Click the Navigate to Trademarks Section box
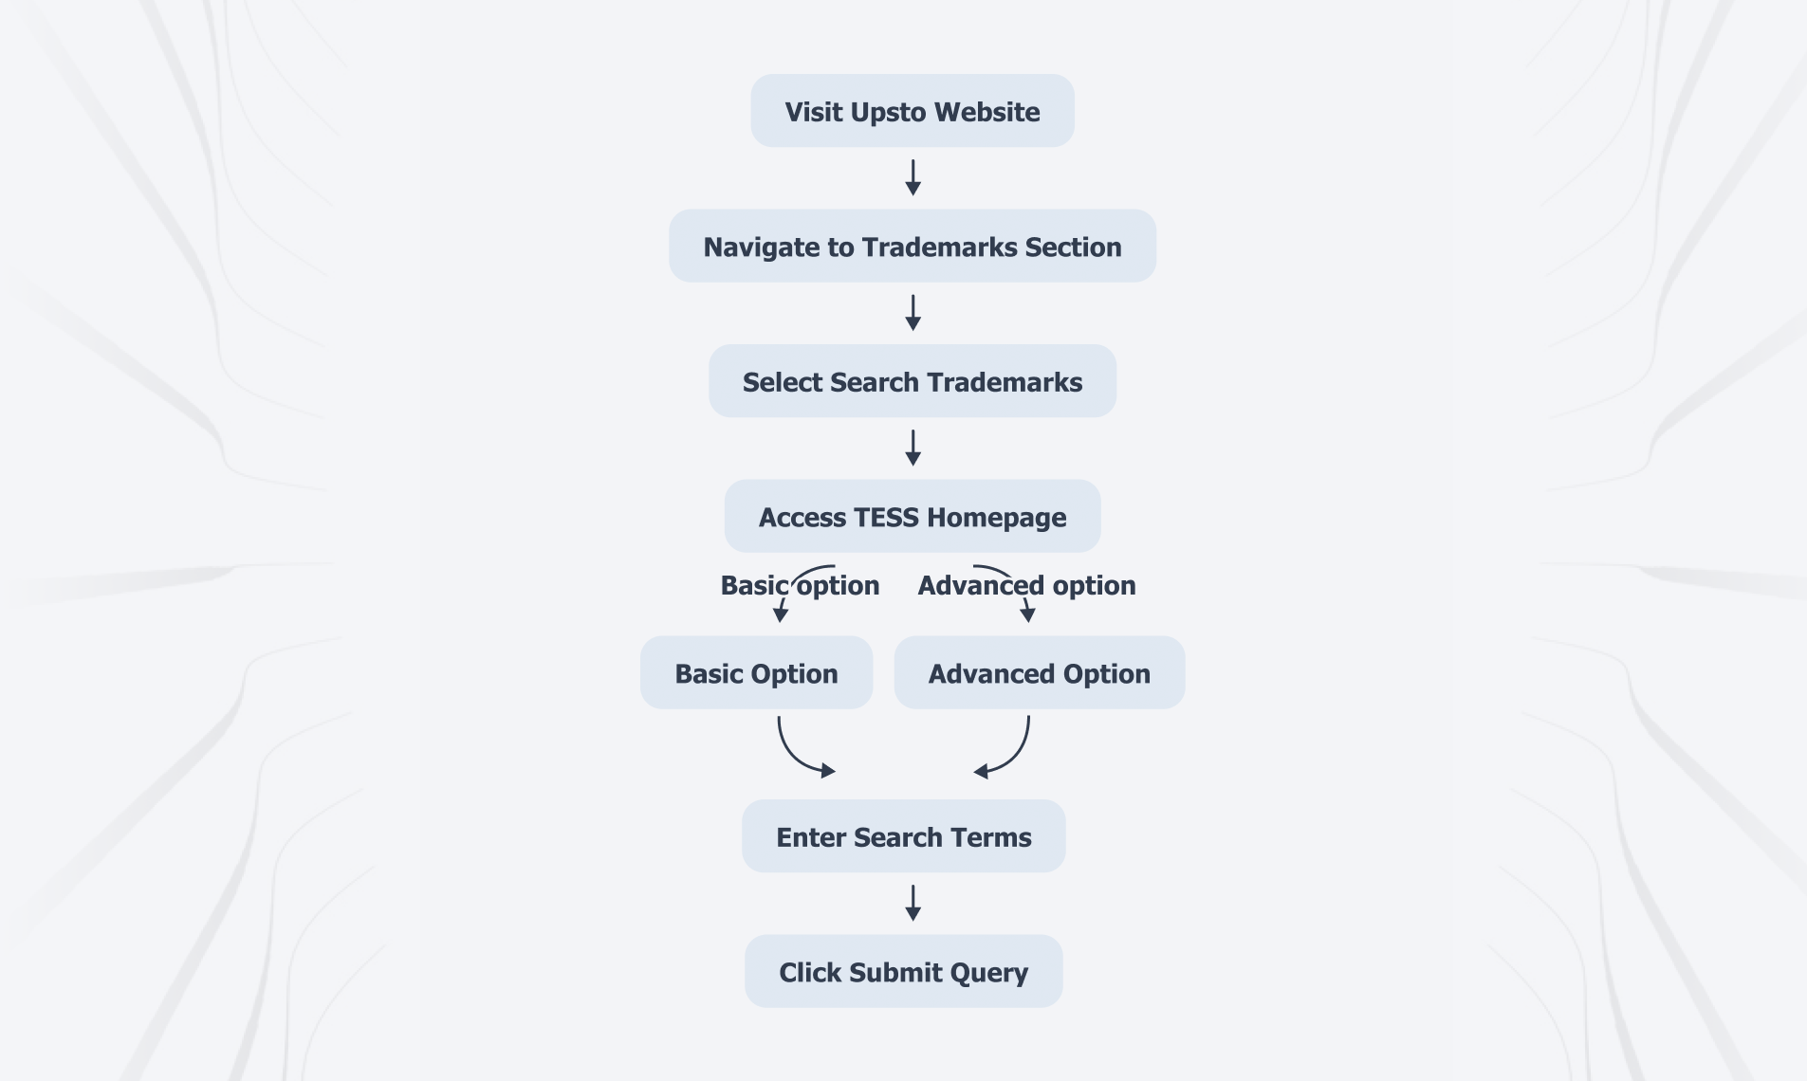The width and height of the screenshot is (1807, 1081). 912,246
